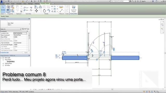Click the Base Offset value 0.0000
Screen dimensions: 166x93
(20, 37)
